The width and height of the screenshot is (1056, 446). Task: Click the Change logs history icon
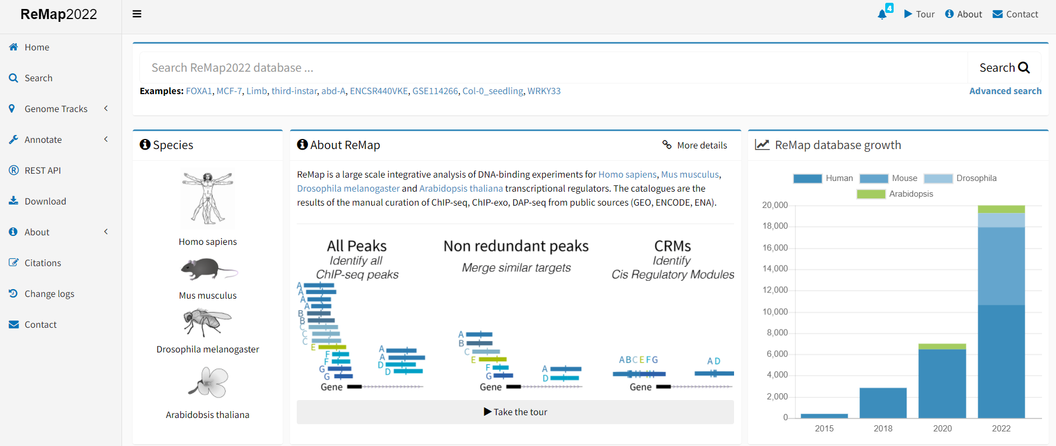point(13,293)
